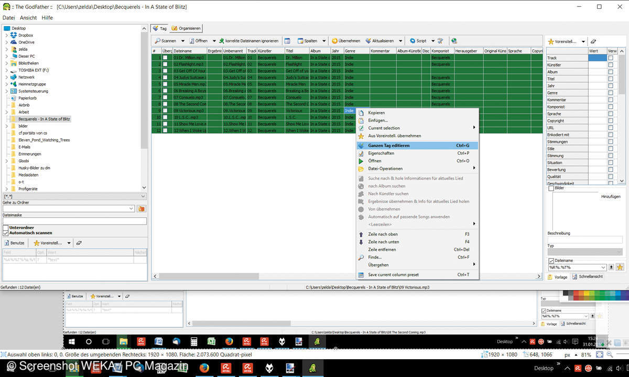Click the Dropbox folder icon in tree
629x377 pixels.
14,35
